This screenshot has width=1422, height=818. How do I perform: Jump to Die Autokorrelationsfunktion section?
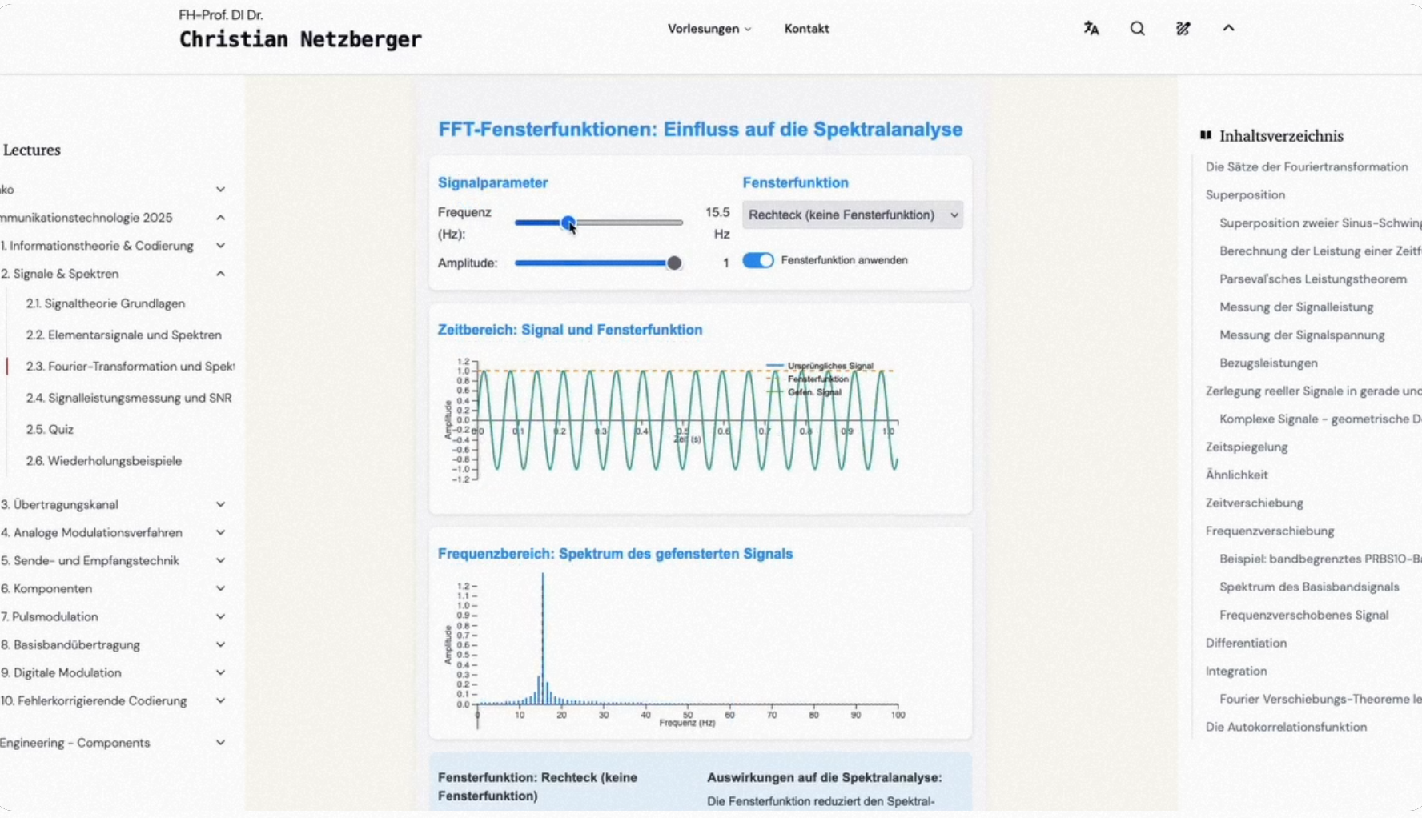coord(1286,728)
